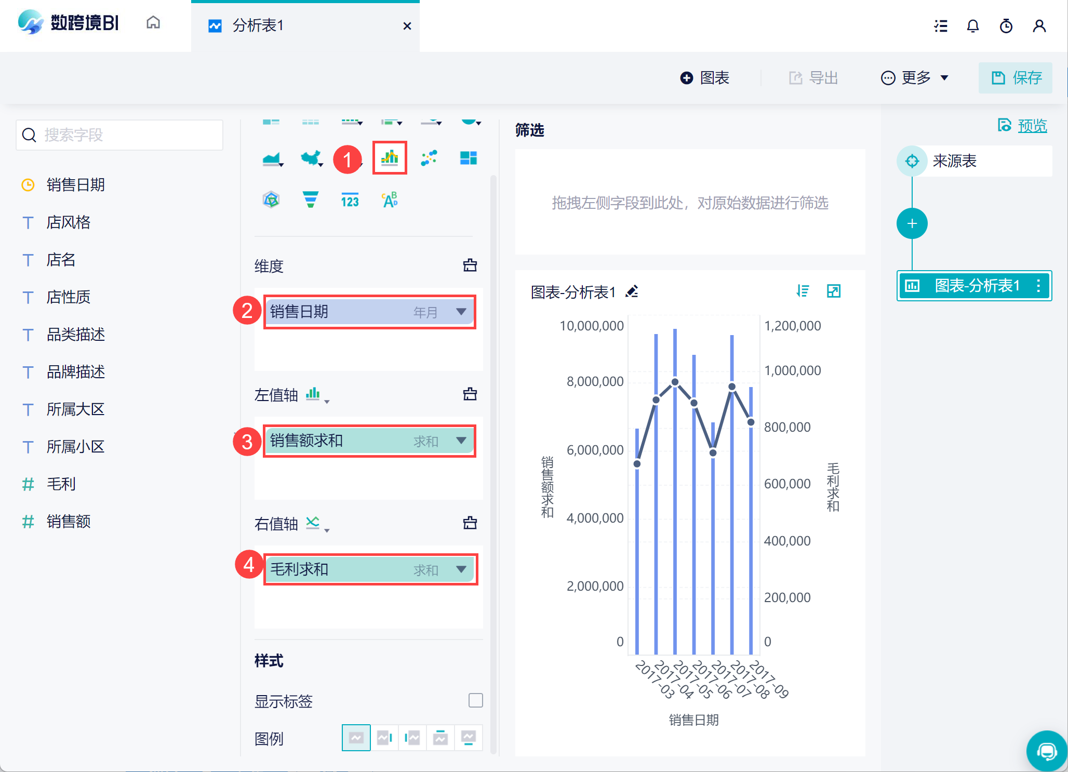Click the 搜索字段 search box
This screenshot has width=1068, height=772.
coord(119,135)
